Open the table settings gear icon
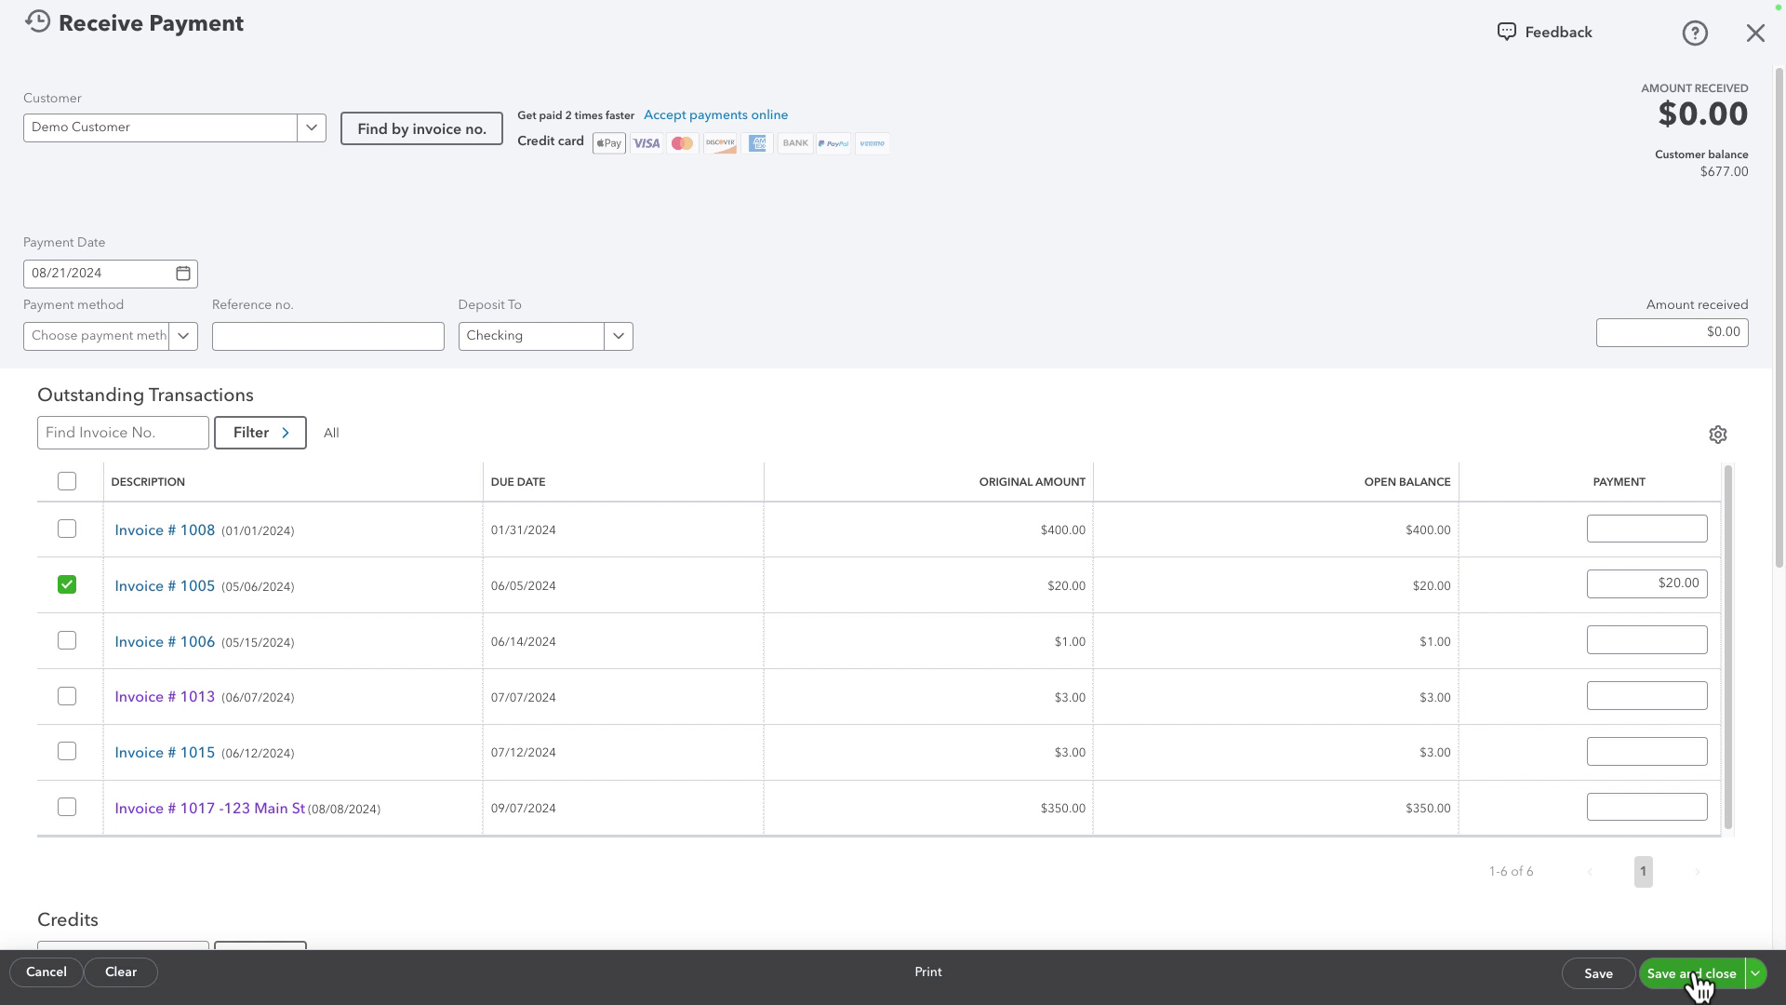Image resolution: width=1786 pixels, height=1005 pixels. pyautogui.click(x=1718, y=435)
